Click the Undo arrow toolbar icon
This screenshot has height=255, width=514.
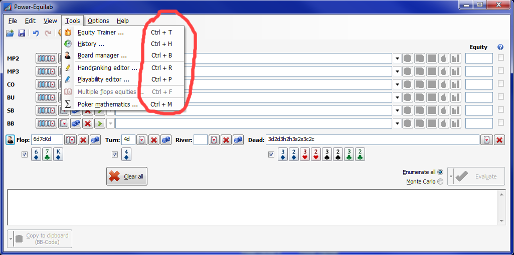36,32
